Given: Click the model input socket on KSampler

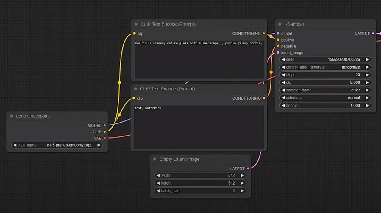Looking at the screenshot, I should [278, 34].
